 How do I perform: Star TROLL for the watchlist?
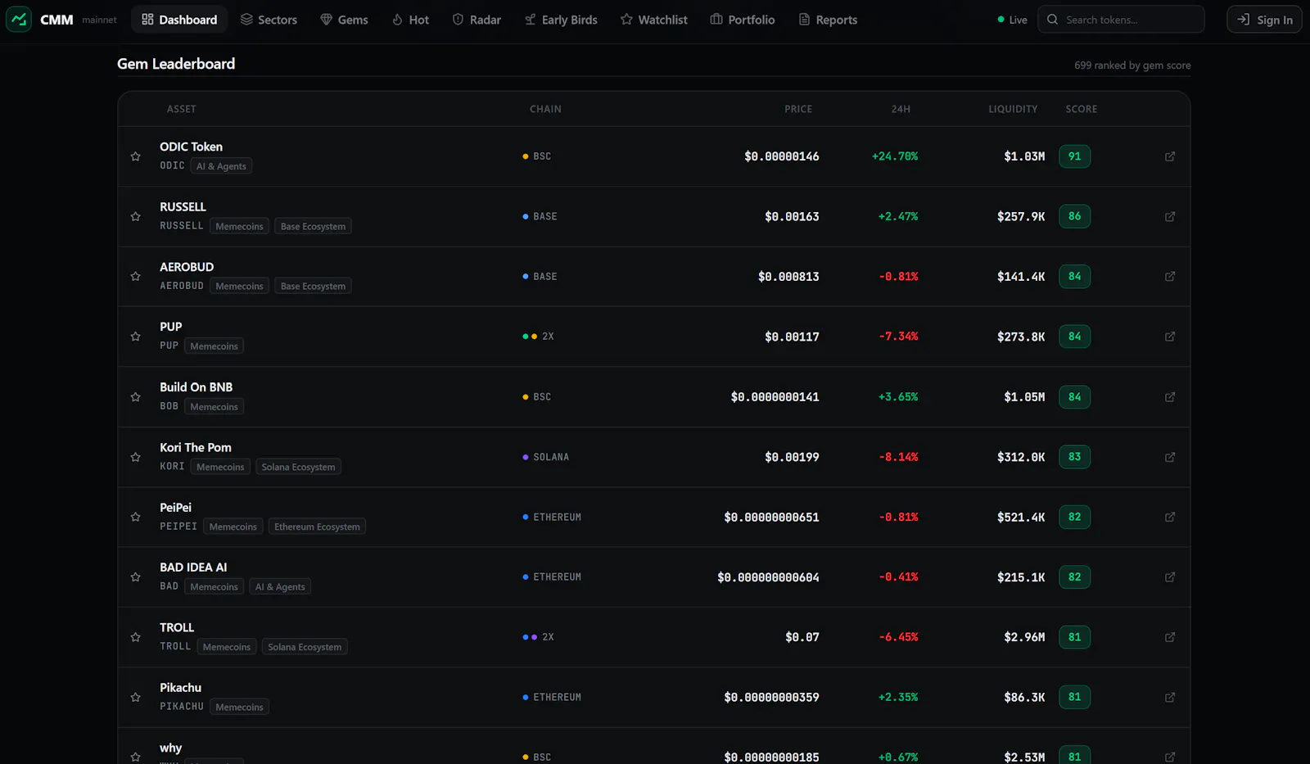tap(136, 637)
